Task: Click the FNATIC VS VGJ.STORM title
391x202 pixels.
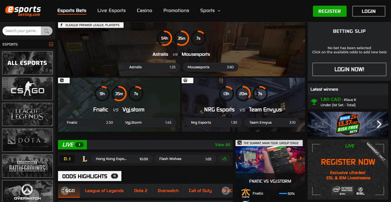Action: tap(270, 181)
